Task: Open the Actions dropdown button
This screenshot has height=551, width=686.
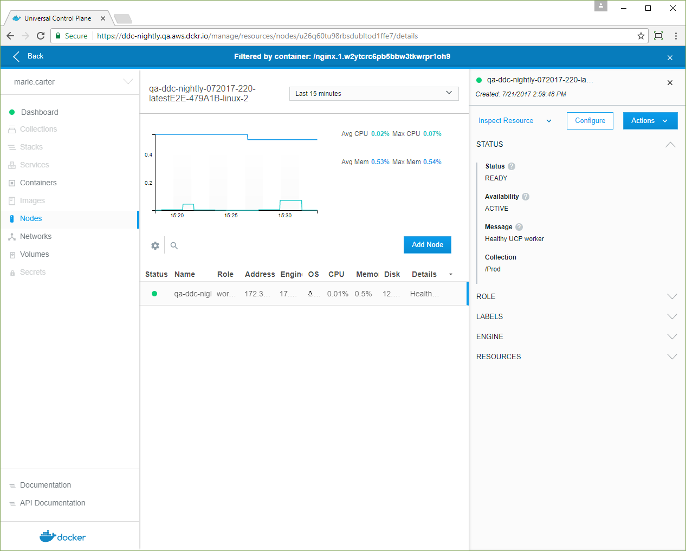Action: [650, 121]
